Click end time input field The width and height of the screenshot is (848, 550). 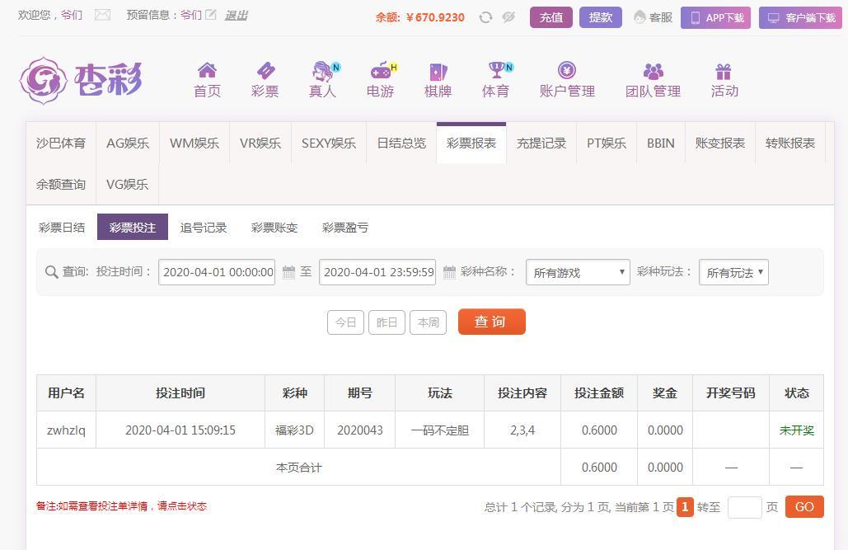pos(377,272)
